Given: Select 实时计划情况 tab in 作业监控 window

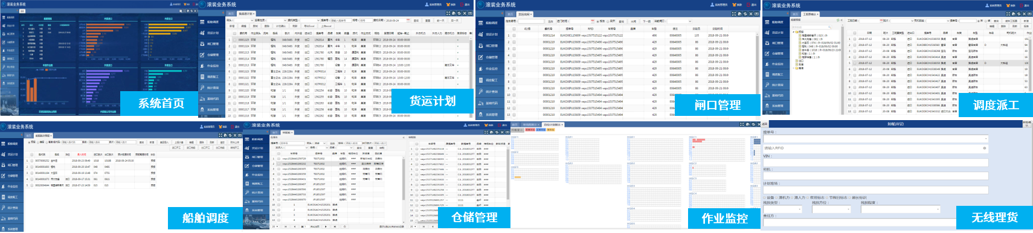Looking at the screenshot, I should click(x=553, y=125).
